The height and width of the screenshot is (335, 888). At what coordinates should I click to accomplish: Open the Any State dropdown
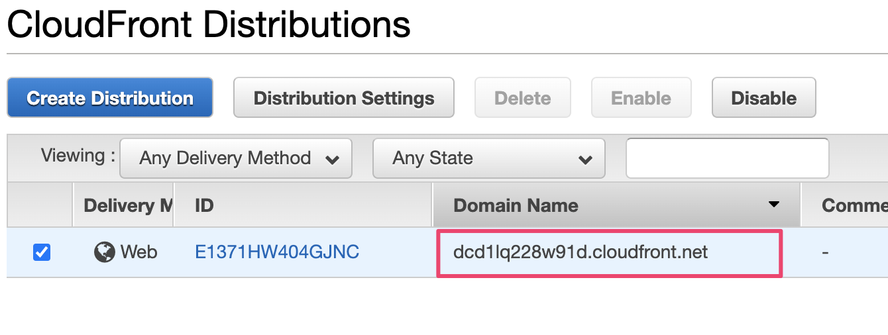click(x=489, y=158)
